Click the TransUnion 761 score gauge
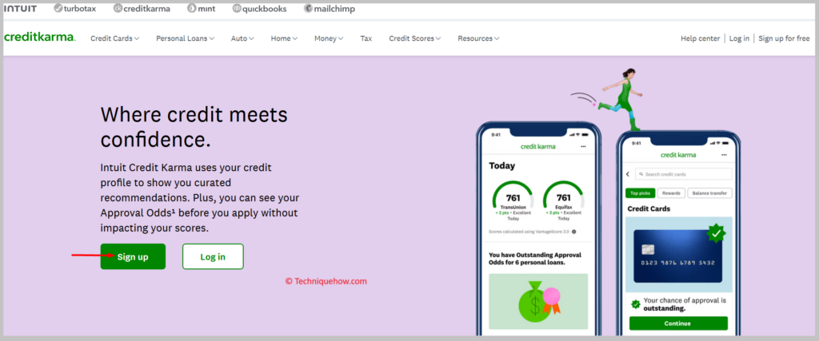819x341 pixels. (x=513, y=200)
